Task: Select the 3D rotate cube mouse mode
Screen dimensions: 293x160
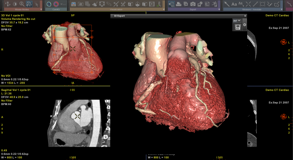Action: 29,4
